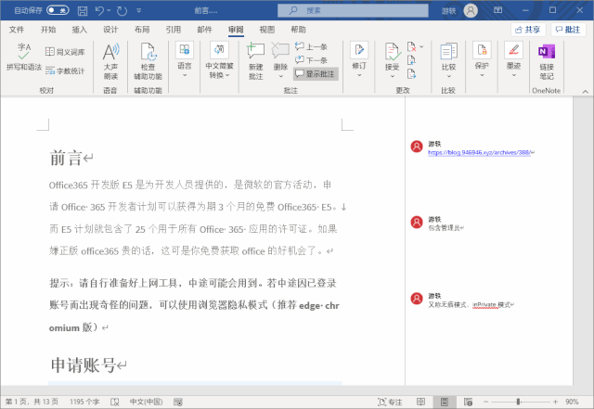Open 中文简繁转换 dropdown
The image size is (594, 409).
point(219,60)
